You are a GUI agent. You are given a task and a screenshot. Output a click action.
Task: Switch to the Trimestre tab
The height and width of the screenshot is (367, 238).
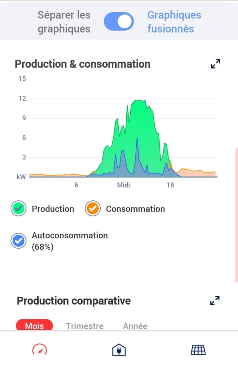[x=84, y=326]
